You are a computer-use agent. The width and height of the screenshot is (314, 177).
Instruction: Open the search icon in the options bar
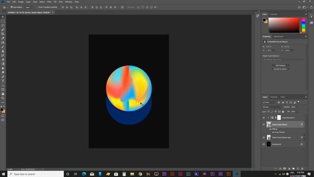[299, 7]
